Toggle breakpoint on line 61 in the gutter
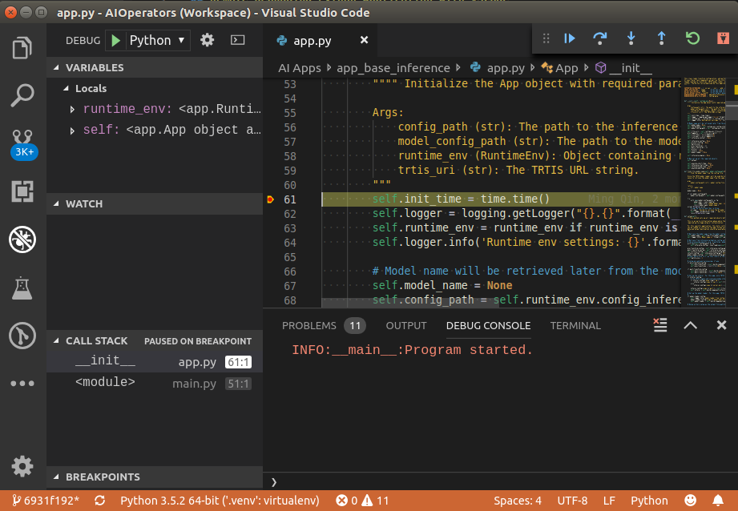 270,199
